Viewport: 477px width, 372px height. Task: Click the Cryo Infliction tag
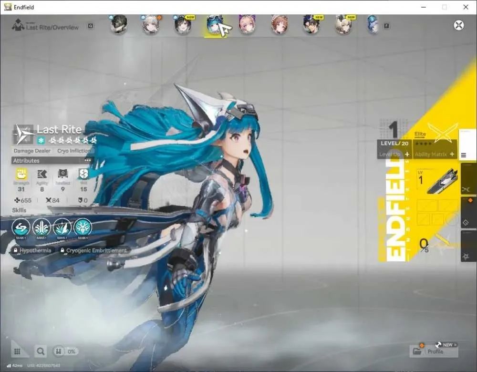(74, 151)
